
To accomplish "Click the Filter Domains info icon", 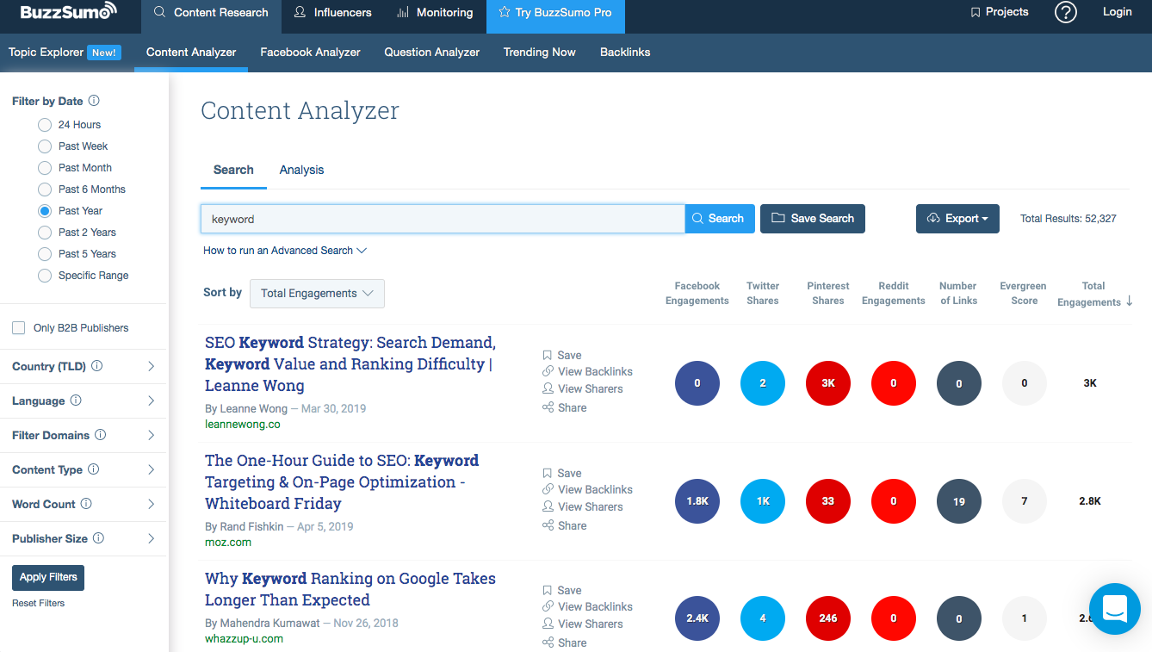I will click(100, 435).
